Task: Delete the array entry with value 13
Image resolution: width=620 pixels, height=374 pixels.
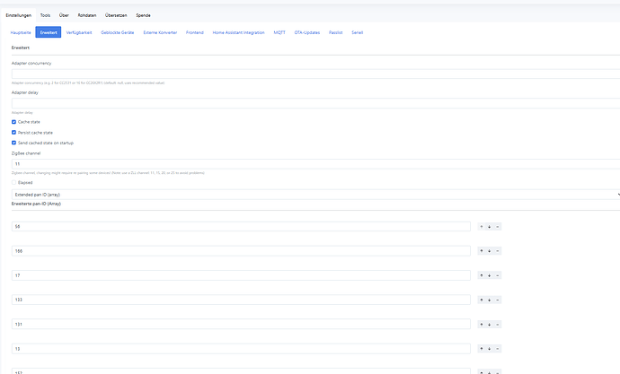Action: (x=498, y=347)
